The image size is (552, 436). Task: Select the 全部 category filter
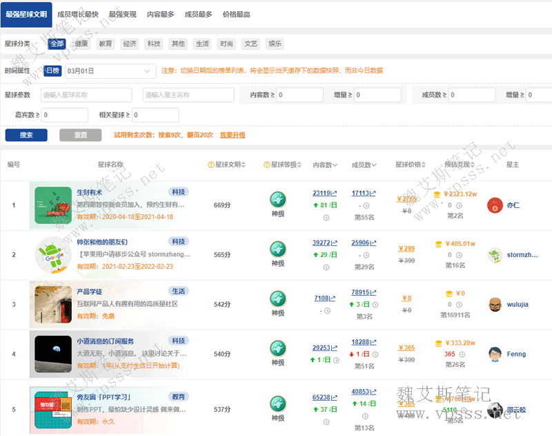point(57,44)
